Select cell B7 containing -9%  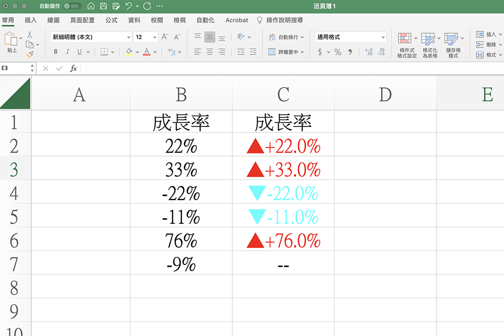coord(181,264)
